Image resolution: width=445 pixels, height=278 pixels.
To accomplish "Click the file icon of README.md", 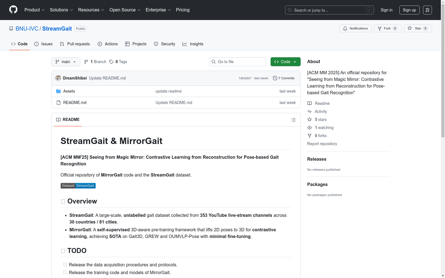I will [x=58, y=103].
